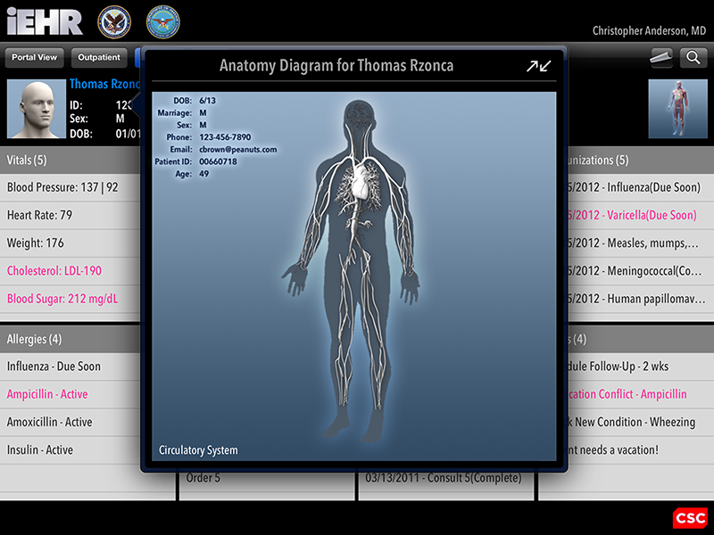Click the red CSC logo
This screenshot has width=714, height=535.
[690, 517]
